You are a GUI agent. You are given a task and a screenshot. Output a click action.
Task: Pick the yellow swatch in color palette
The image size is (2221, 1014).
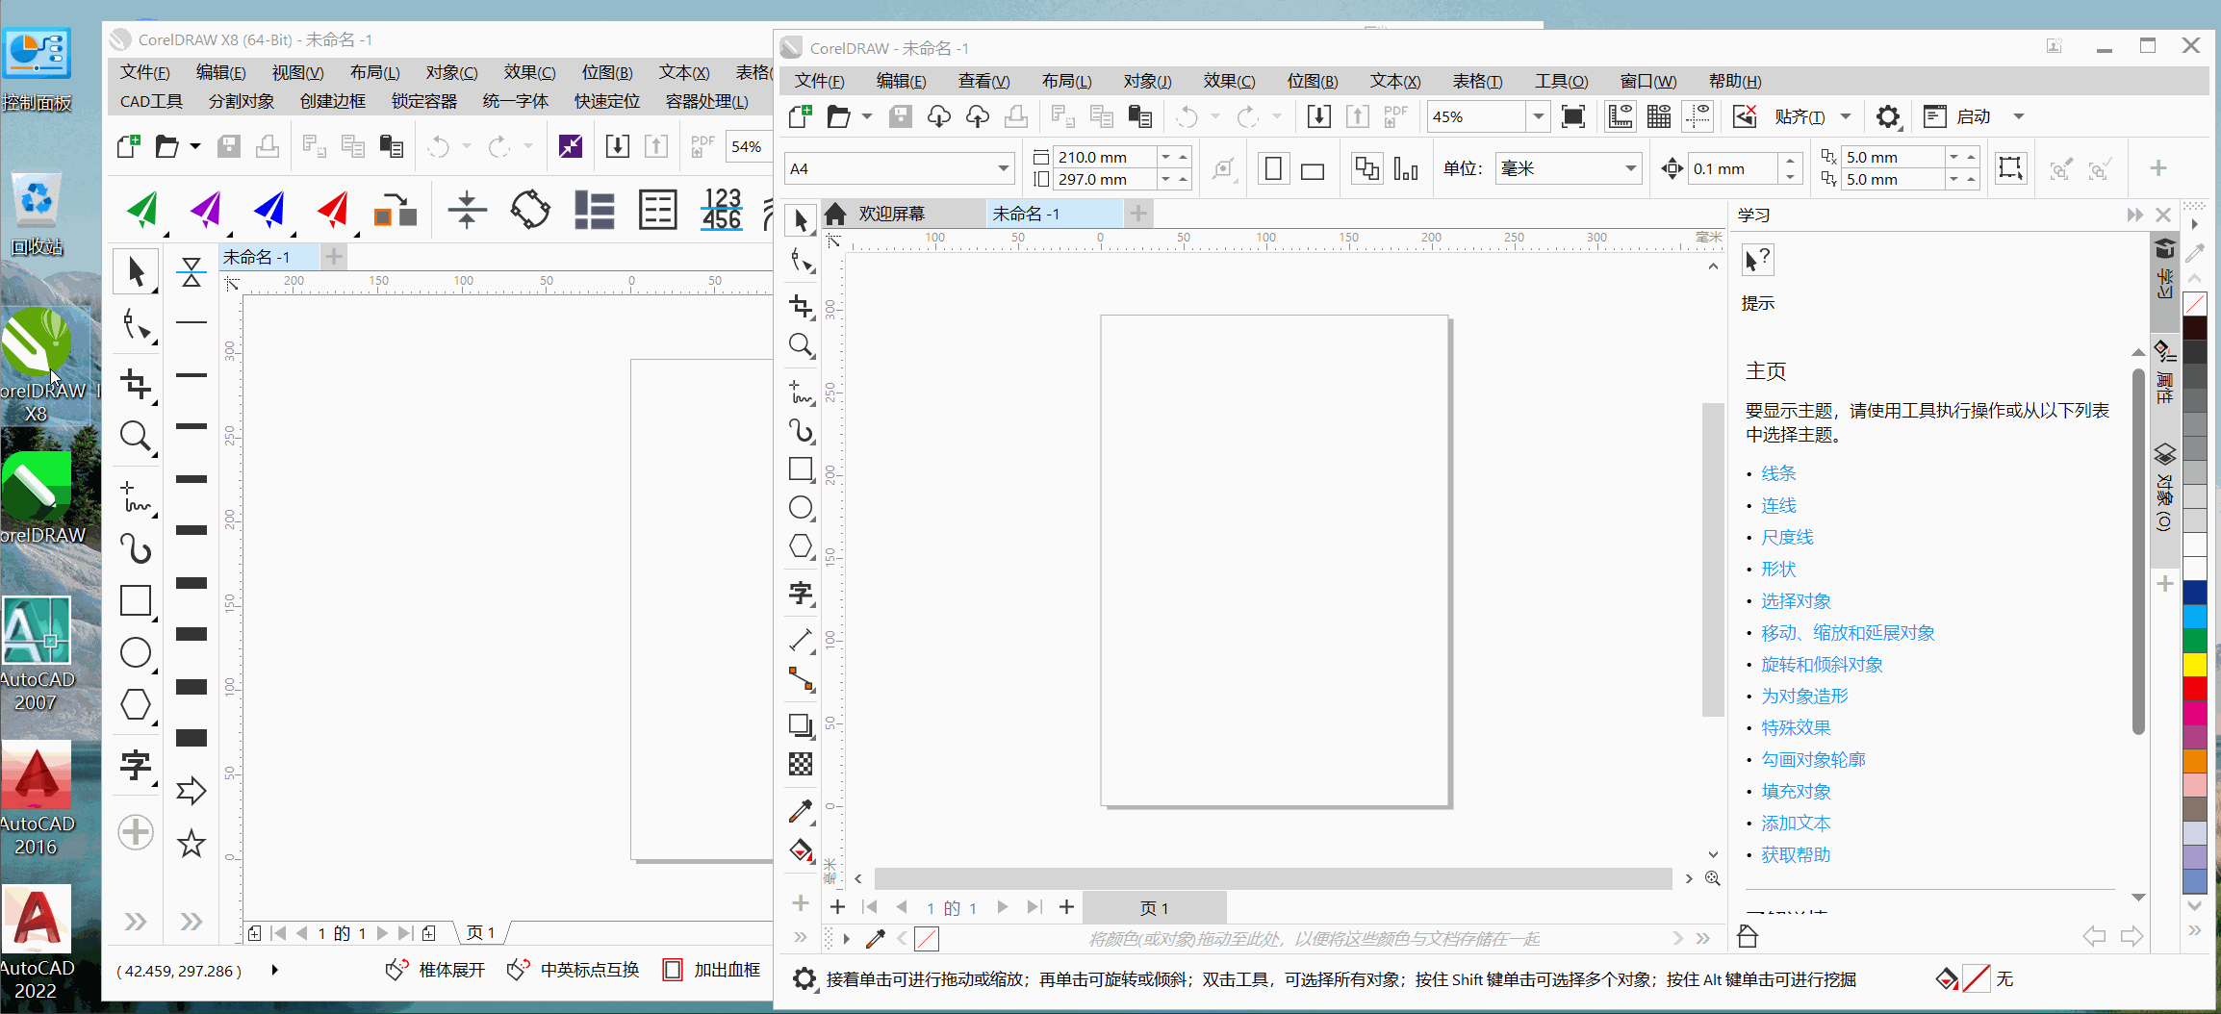tap(2195, 665)
